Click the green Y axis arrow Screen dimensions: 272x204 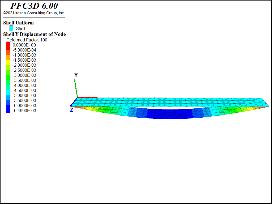76,88
